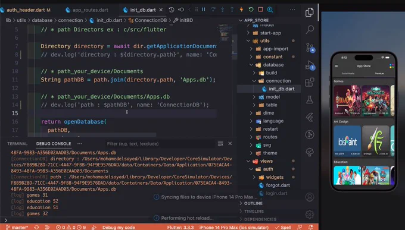Click the Flutter: 3.3.3 status item
This screenshot has height=230, width=405.
click(180, 228)
